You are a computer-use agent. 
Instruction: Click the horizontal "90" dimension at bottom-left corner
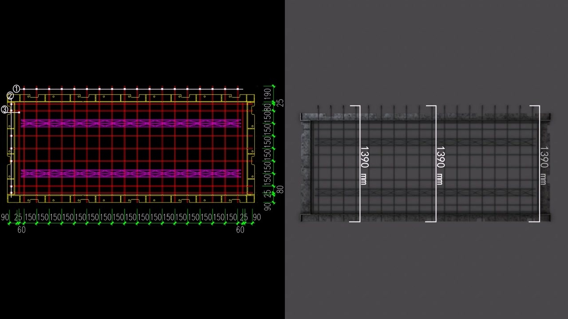tap(5, 218)
